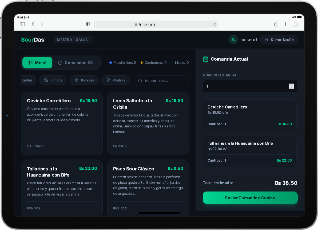Image resolution: width=318 pixels, height=230 pixels.
Task: Click Enviar Comanda a Cocina button
Action: (x=250, y=198)
